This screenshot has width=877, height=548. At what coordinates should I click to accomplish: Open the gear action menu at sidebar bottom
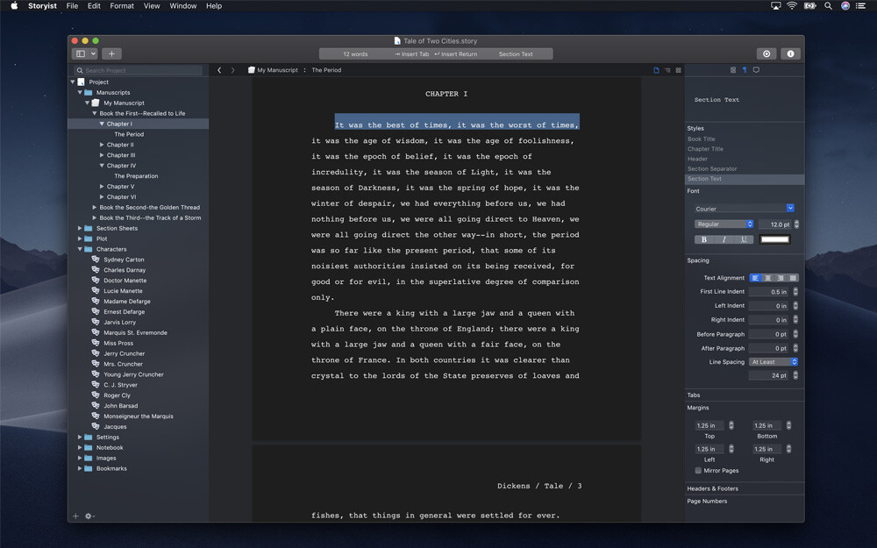pyautogui.click(x=89, y=516)
